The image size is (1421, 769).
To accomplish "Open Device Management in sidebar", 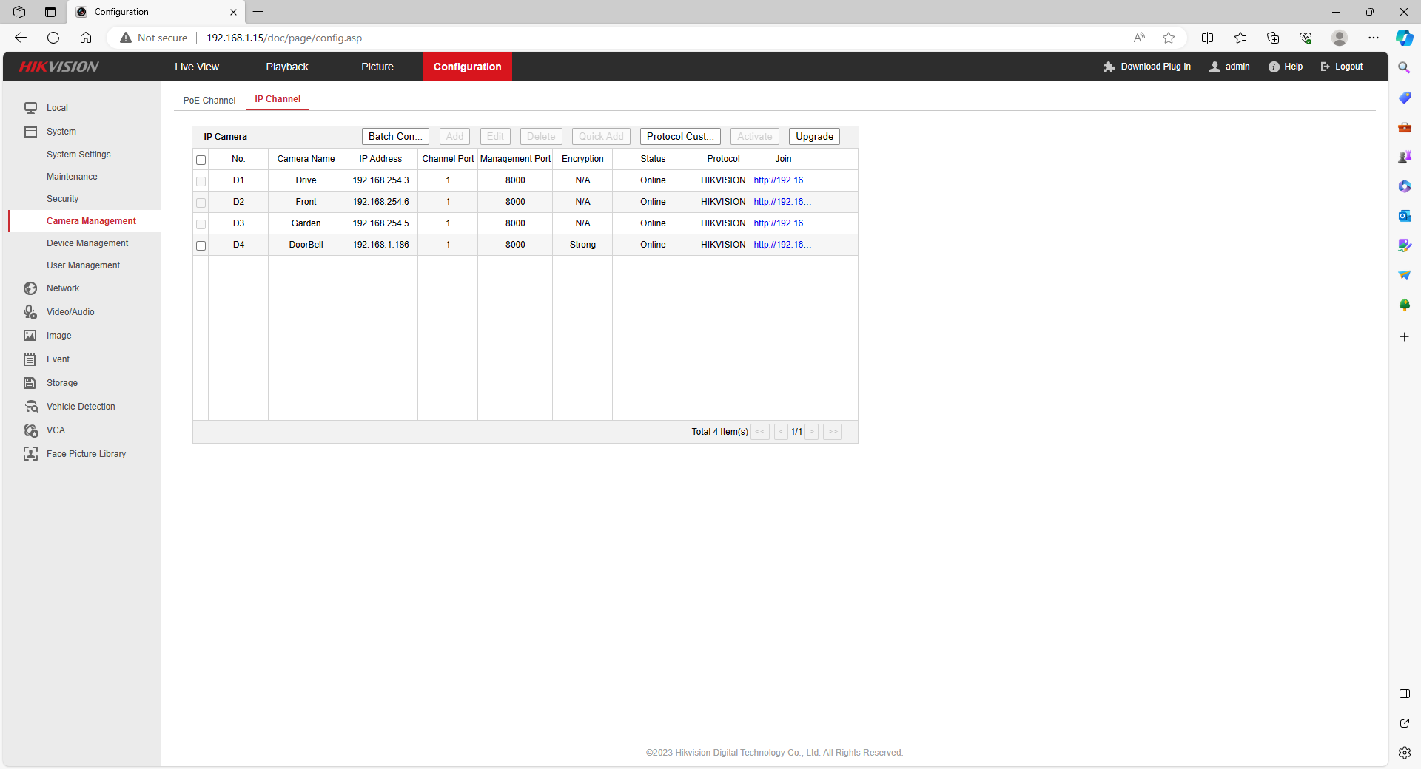I will point(87,243).
